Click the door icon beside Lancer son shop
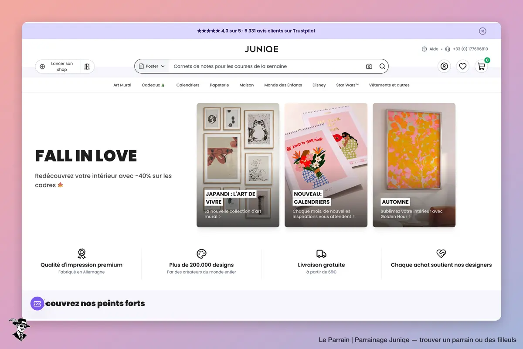 [87, 66]
